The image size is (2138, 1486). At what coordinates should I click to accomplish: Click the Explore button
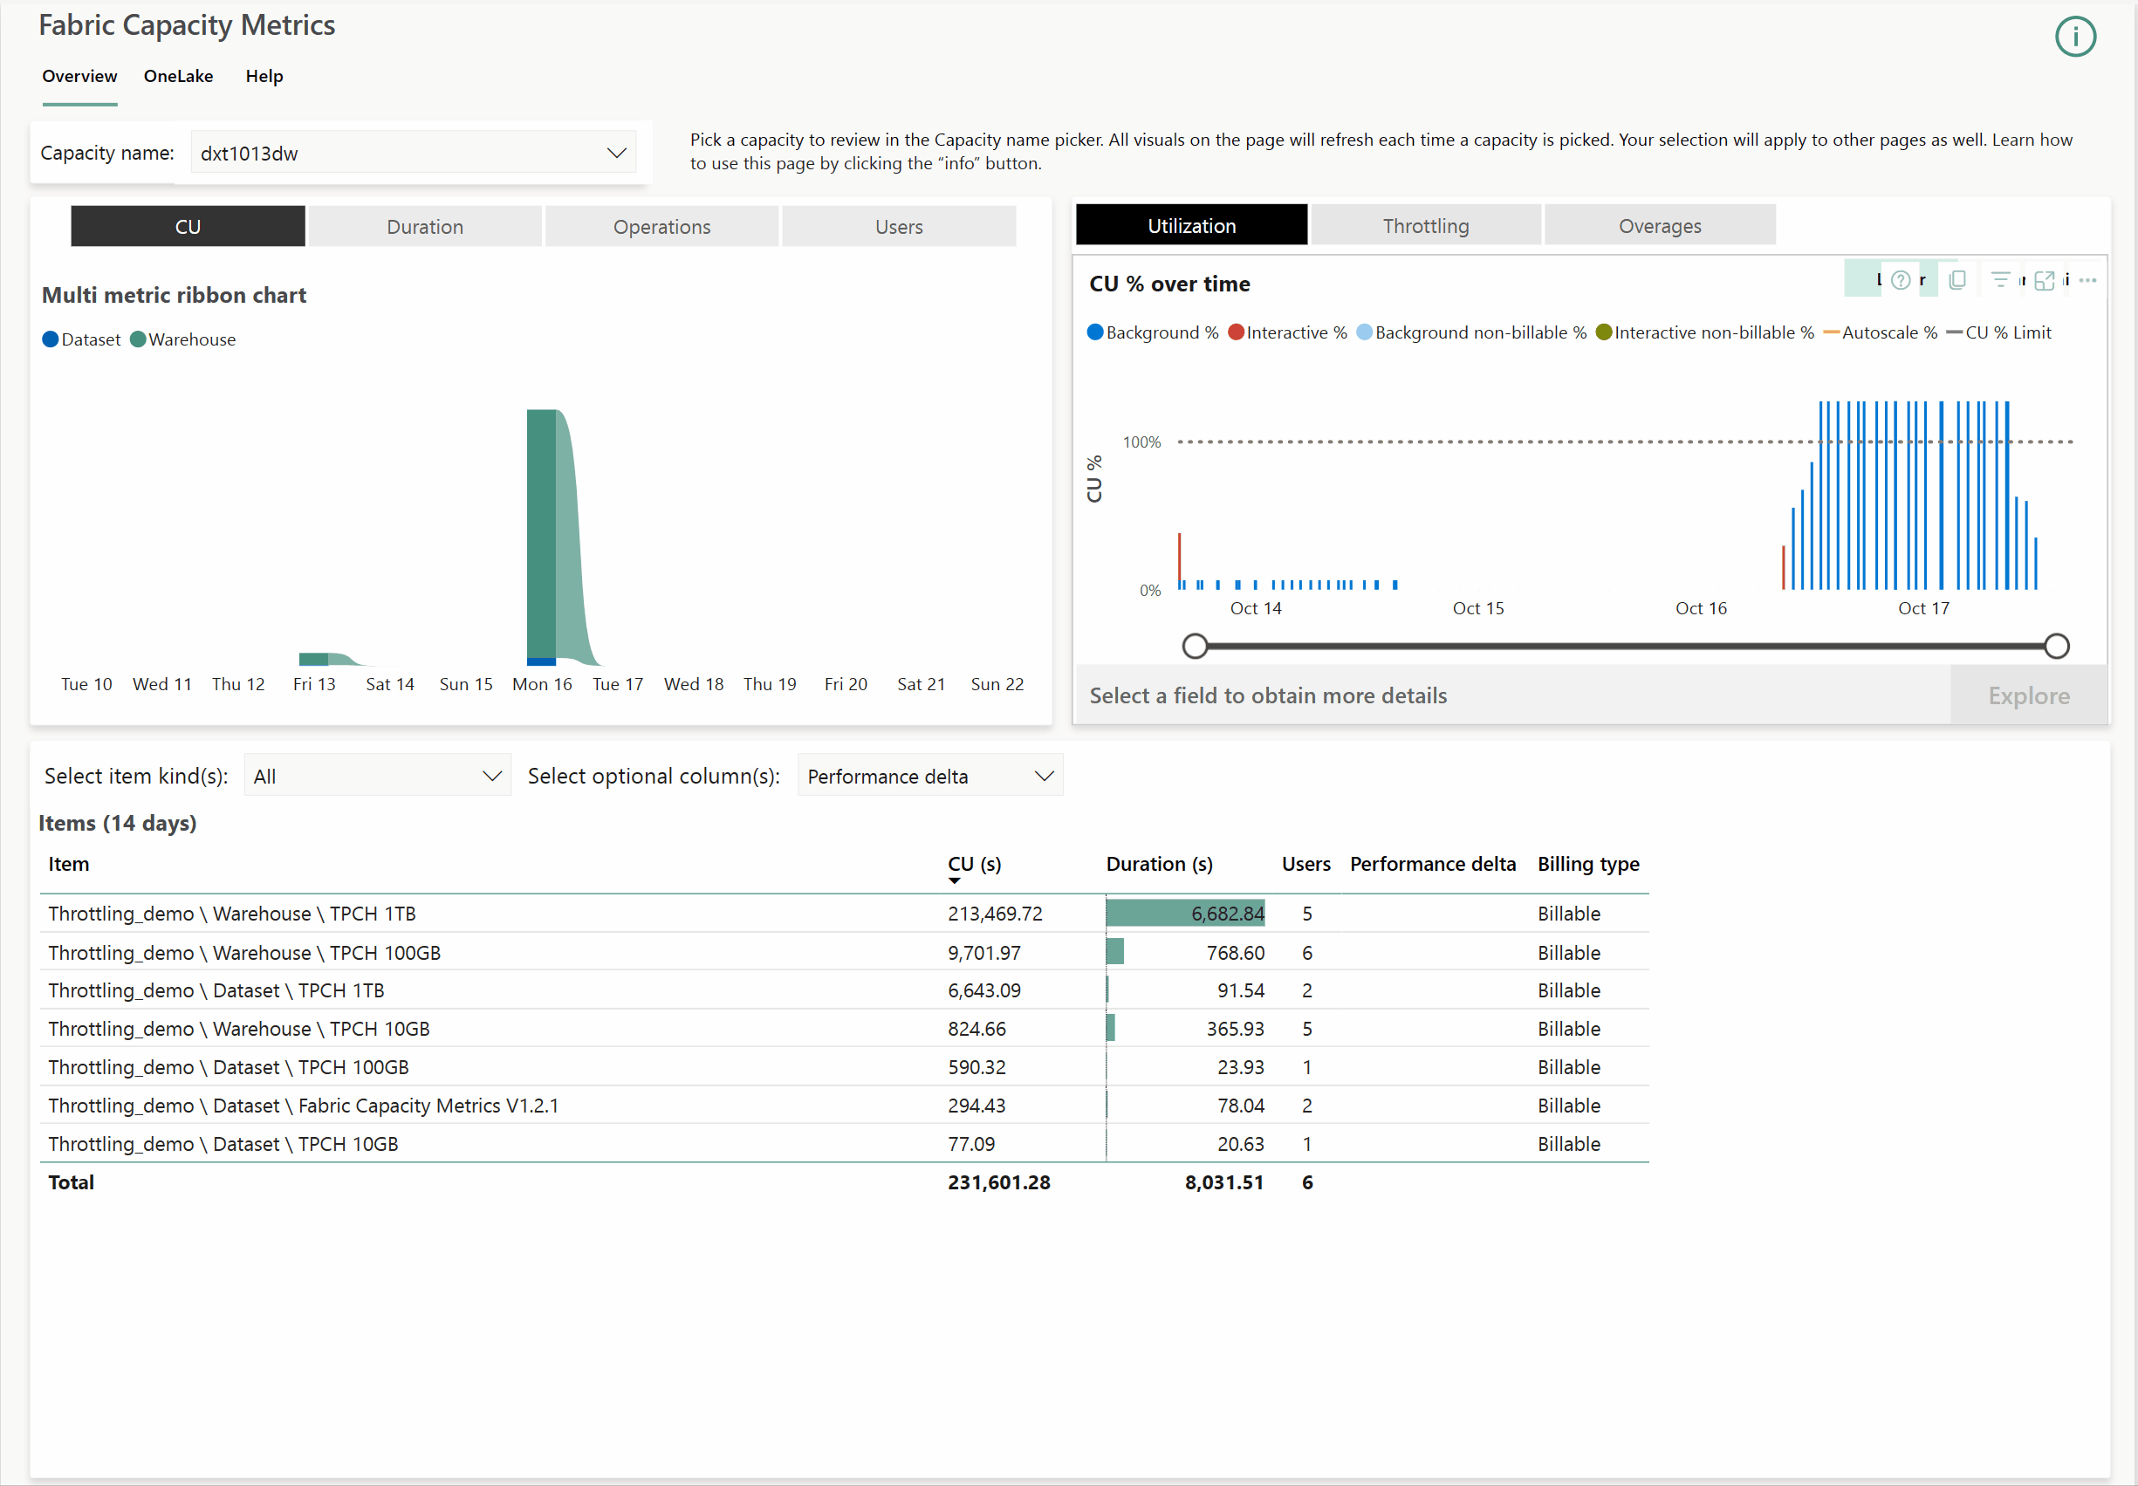[2028, 695]
